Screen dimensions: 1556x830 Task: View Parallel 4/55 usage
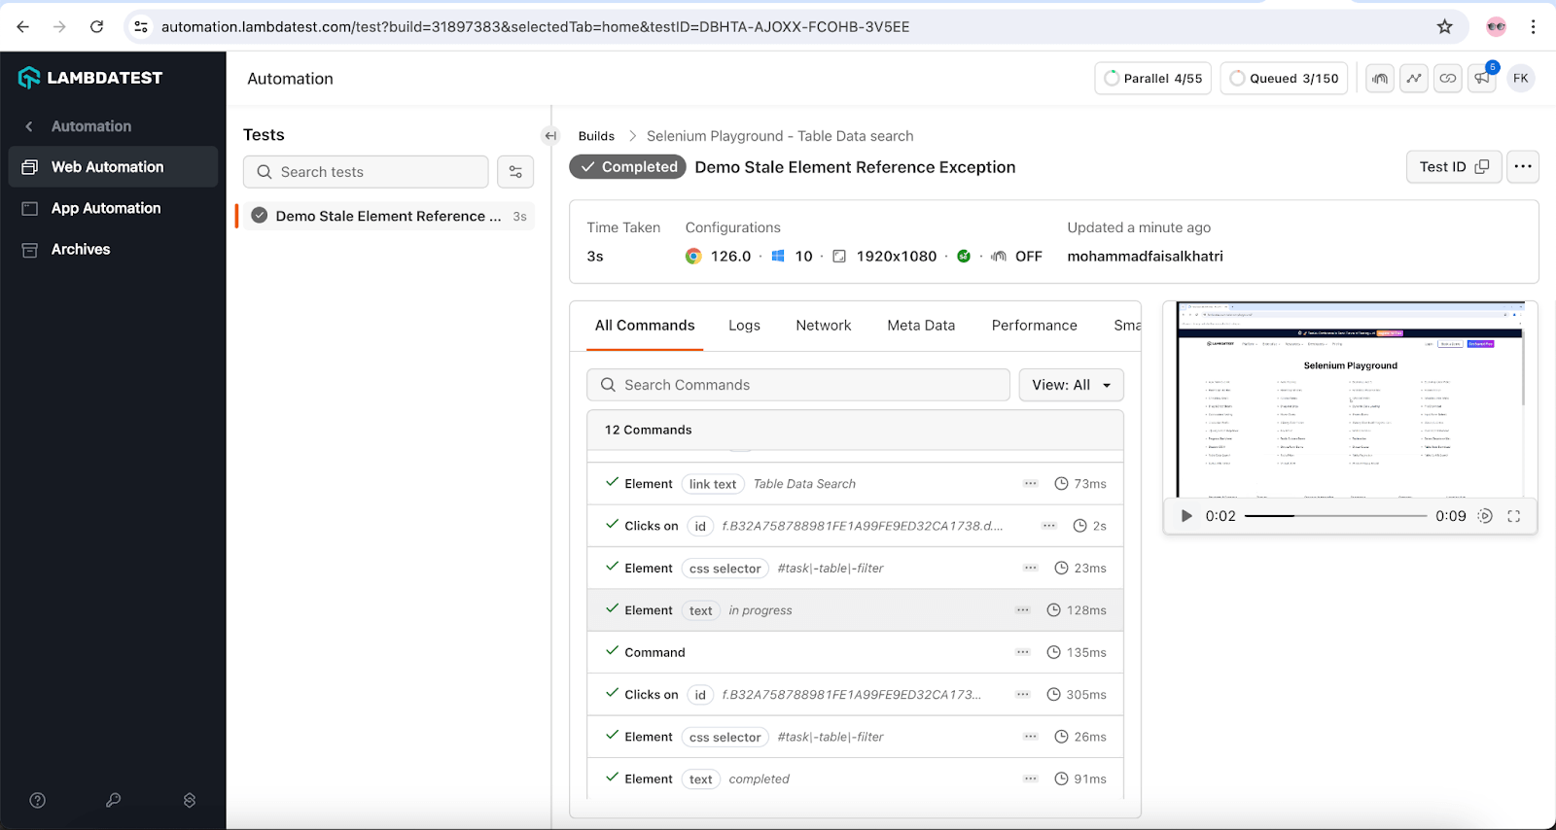click(x=1152, y=79)
